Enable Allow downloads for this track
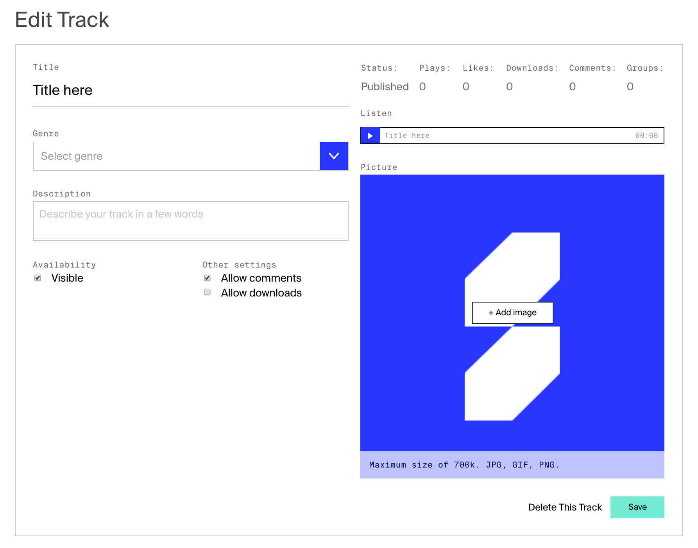The width and height of the screenshot is (698, 548). pyautogui.click(x=207, y=292)
